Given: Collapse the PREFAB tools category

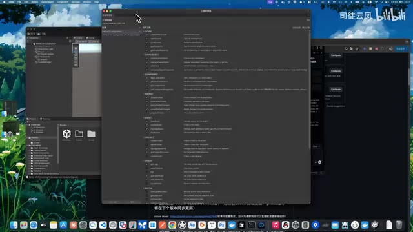Looking at the screenshot, I should click(x=144, y=94).
